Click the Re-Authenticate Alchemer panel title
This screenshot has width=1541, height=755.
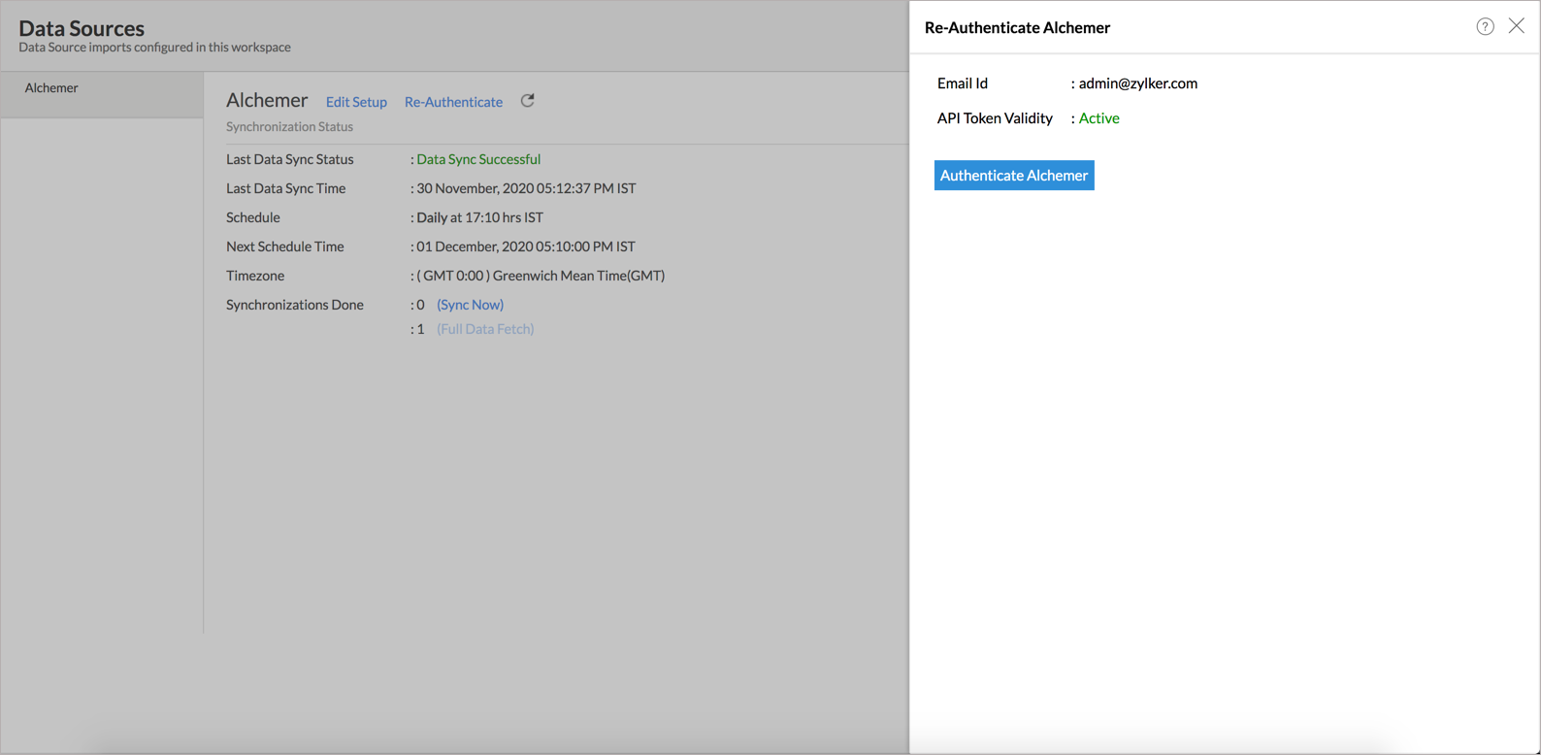(x=1017, y=28)
